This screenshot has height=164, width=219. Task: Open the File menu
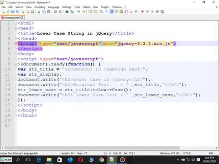(3, 7)
